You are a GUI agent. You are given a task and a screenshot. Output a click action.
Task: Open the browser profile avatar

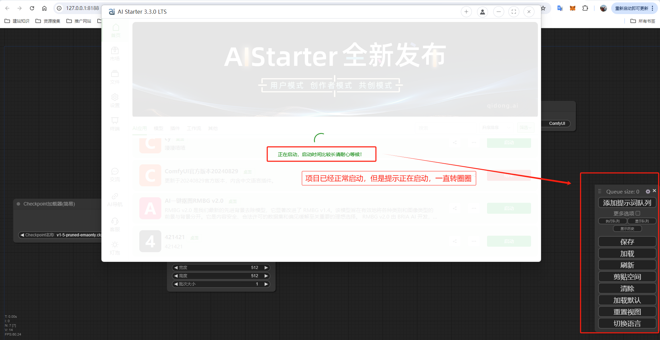pyautogui.click(x=604, y=8)
